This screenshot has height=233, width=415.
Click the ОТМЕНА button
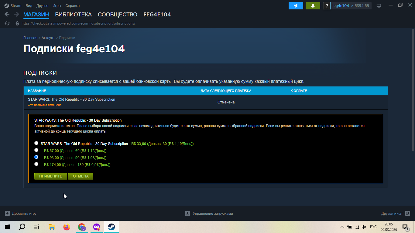pyautogui.click(x=81, y=176)
